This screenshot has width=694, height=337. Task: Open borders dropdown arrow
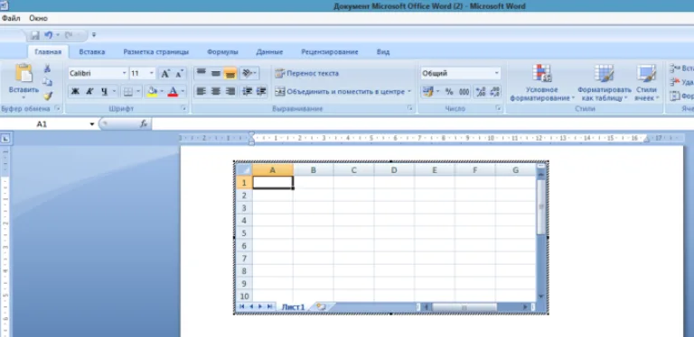(138, 92)
